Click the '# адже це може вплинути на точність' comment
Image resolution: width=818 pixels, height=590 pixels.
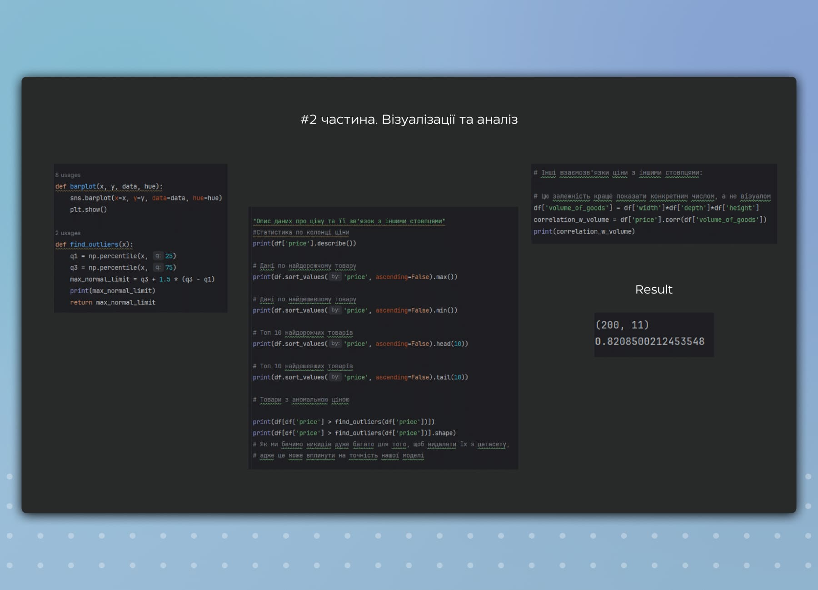pyautogui.click(x=339, y=455)
